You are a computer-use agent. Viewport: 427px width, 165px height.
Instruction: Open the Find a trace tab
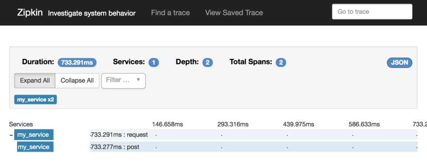(170, 13)
